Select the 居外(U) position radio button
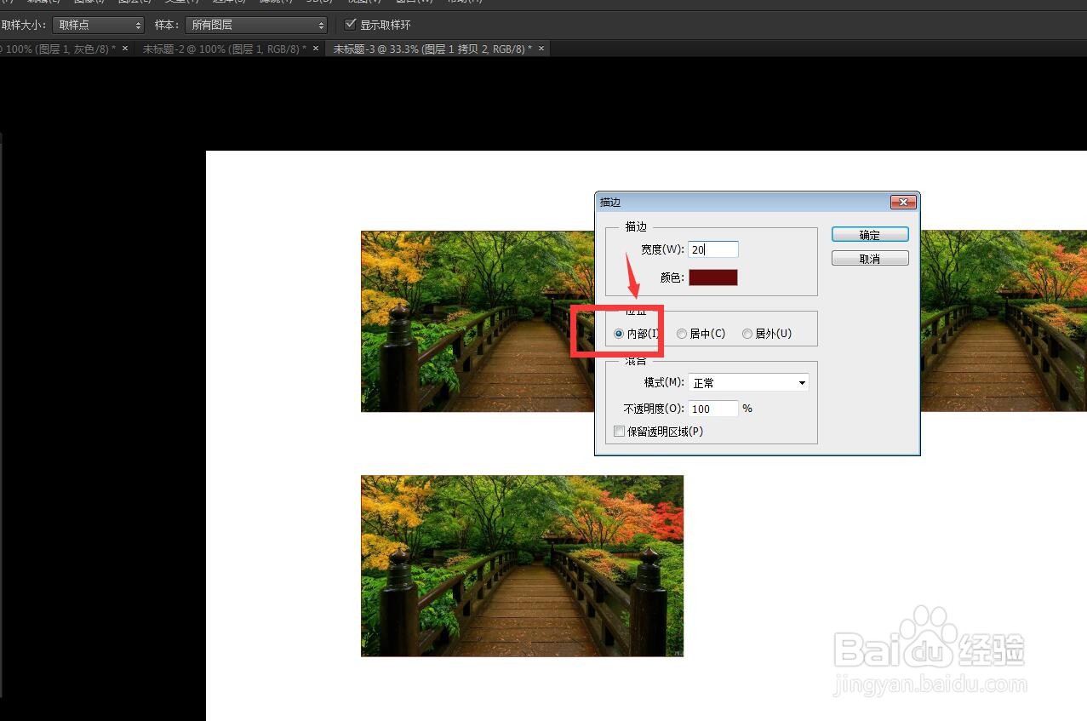Viewport: 1087px width, 721px height. coord(747,334)
